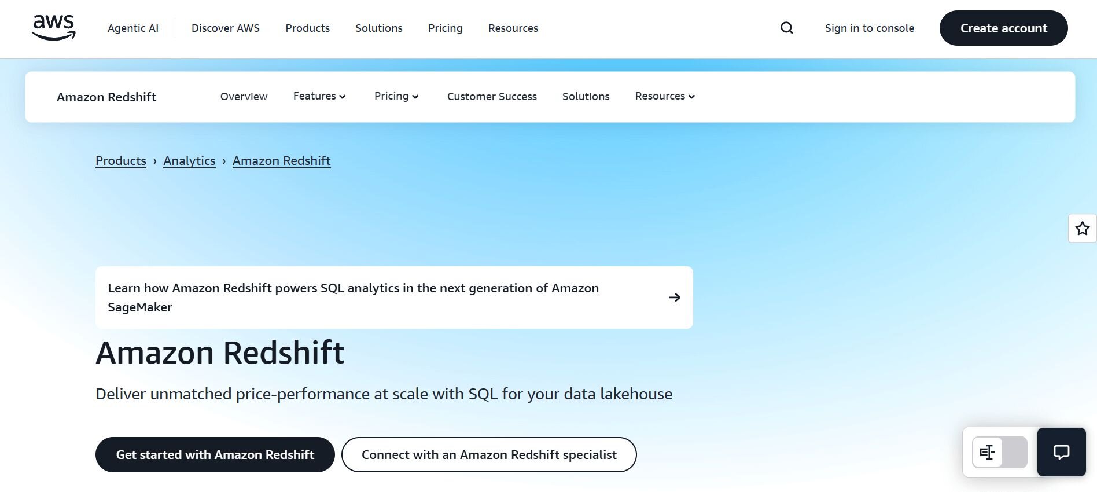Expand the Features dropdown
This screenshot has width=1097, height=492.
[319, 96]
